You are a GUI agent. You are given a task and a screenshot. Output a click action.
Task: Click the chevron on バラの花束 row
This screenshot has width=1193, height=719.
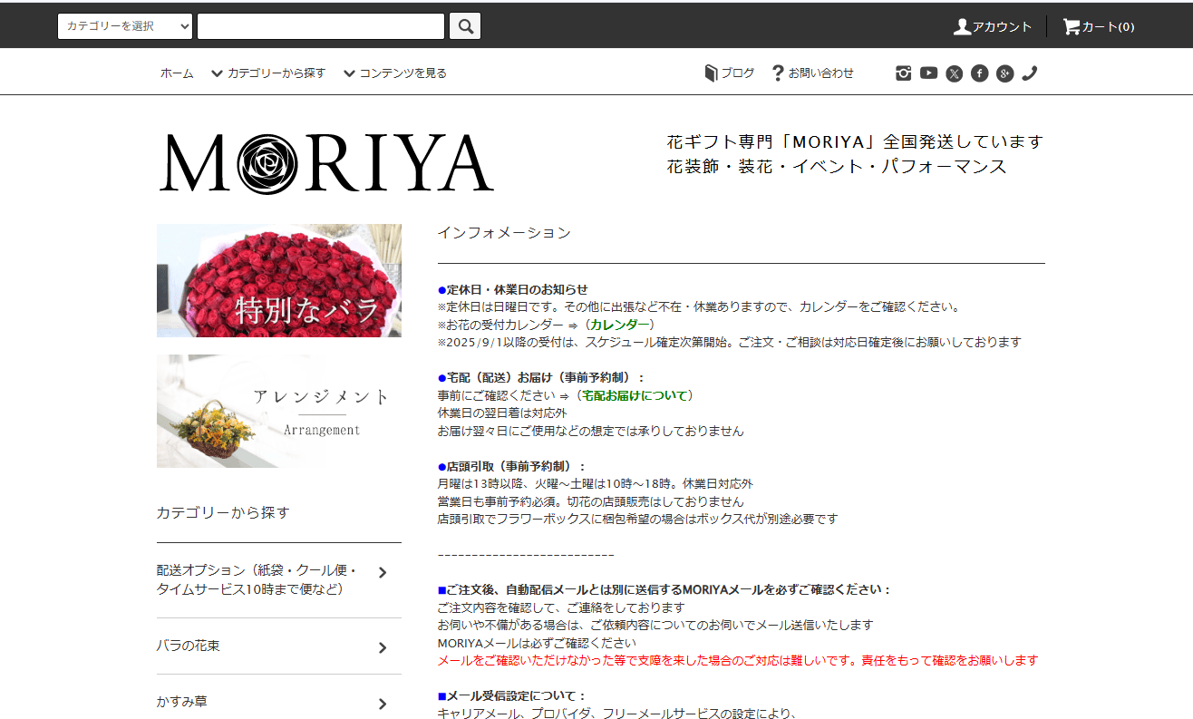pos(383,647)
